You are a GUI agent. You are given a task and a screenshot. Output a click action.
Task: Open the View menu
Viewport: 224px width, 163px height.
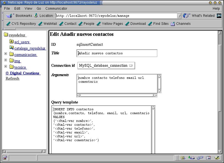[28, 9]
